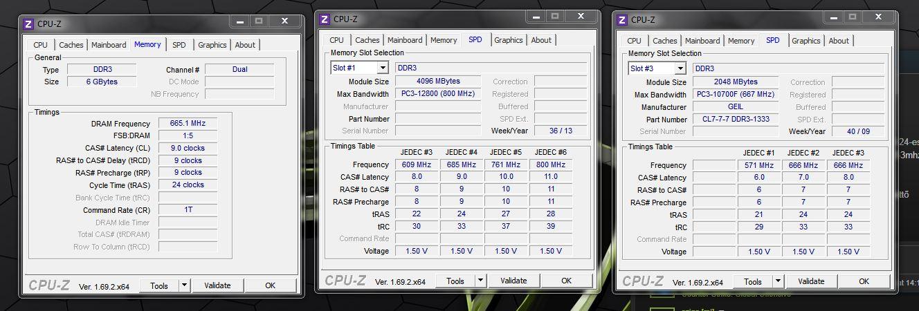Close the left CPU-Z window
This screenshot has height=311, width=919.
point(283,21)
